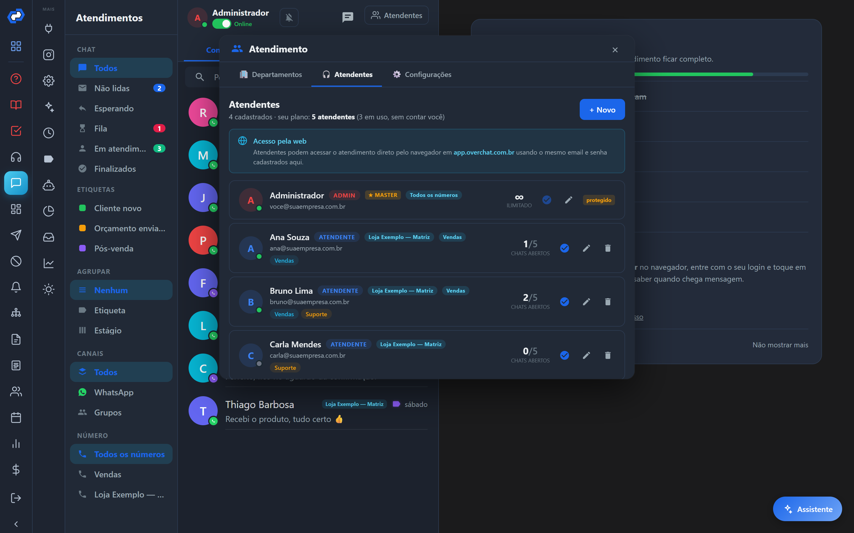This screenshot has width=854, height=533.
Task: Delete Bruno Lima with the trash icon
Action: (x=608, y=302)
